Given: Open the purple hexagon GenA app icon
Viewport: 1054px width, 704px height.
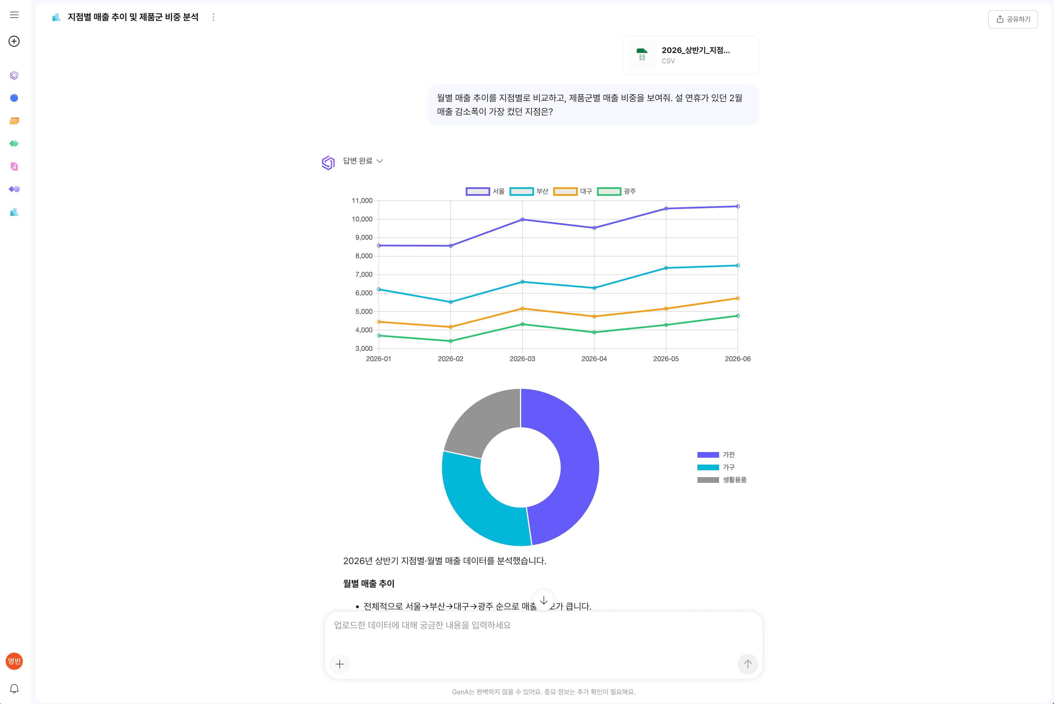Looking at the screenshot, I should (x=14, y=75).
